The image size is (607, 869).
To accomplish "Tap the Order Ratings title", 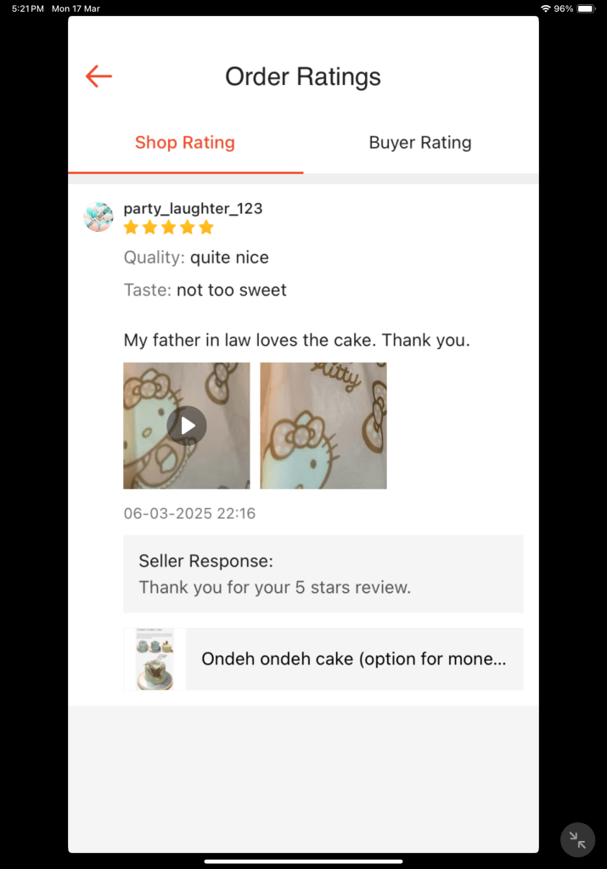I will [x=303, y=76].
